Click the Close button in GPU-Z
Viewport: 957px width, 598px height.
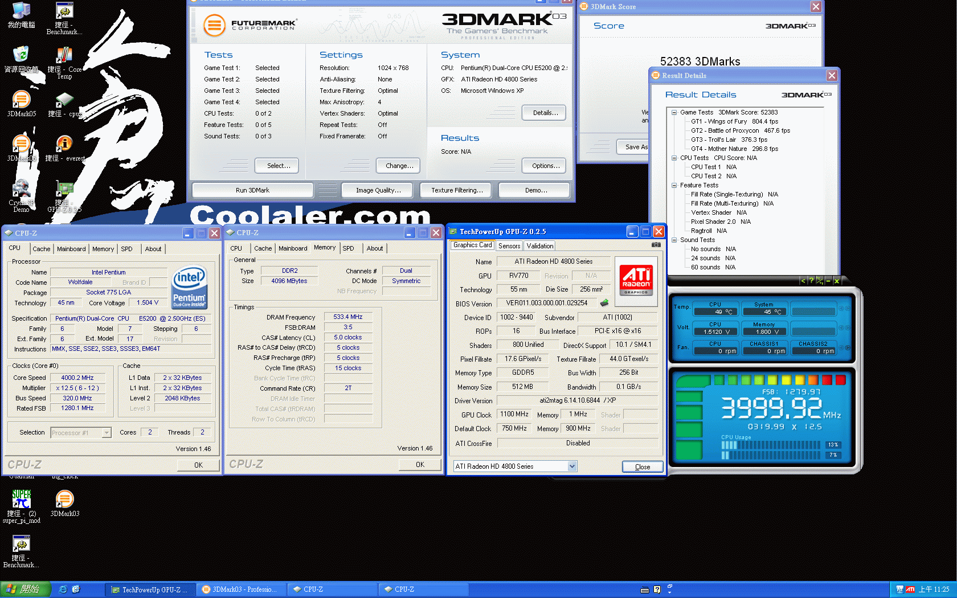[643, 467]
